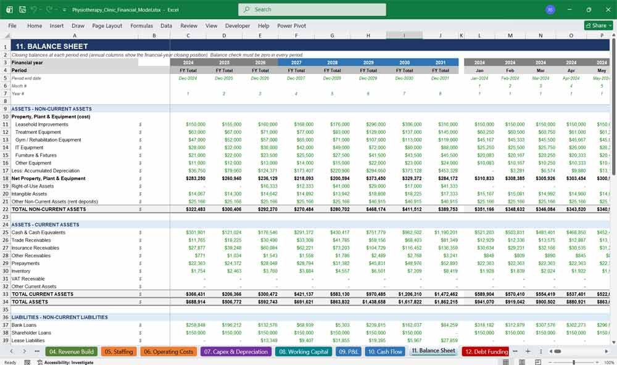
Task: Switch to Page Break Preview icon
Action: (x=538, y=362)
